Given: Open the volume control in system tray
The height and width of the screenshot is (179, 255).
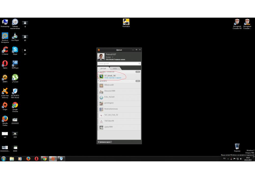Looking at the screenshot, I should pos(241,159).
